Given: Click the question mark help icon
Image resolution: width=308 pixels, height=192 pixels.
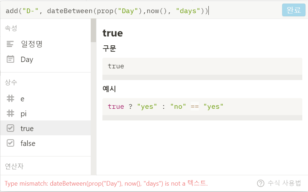Looking at the screenshot, I should [x=261, y=183].
